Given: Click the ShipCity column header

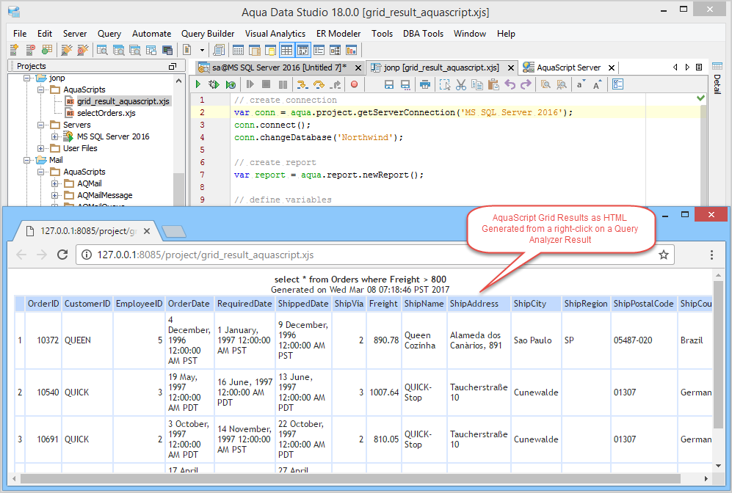Looking at the screenshot, I should (529, 304).
